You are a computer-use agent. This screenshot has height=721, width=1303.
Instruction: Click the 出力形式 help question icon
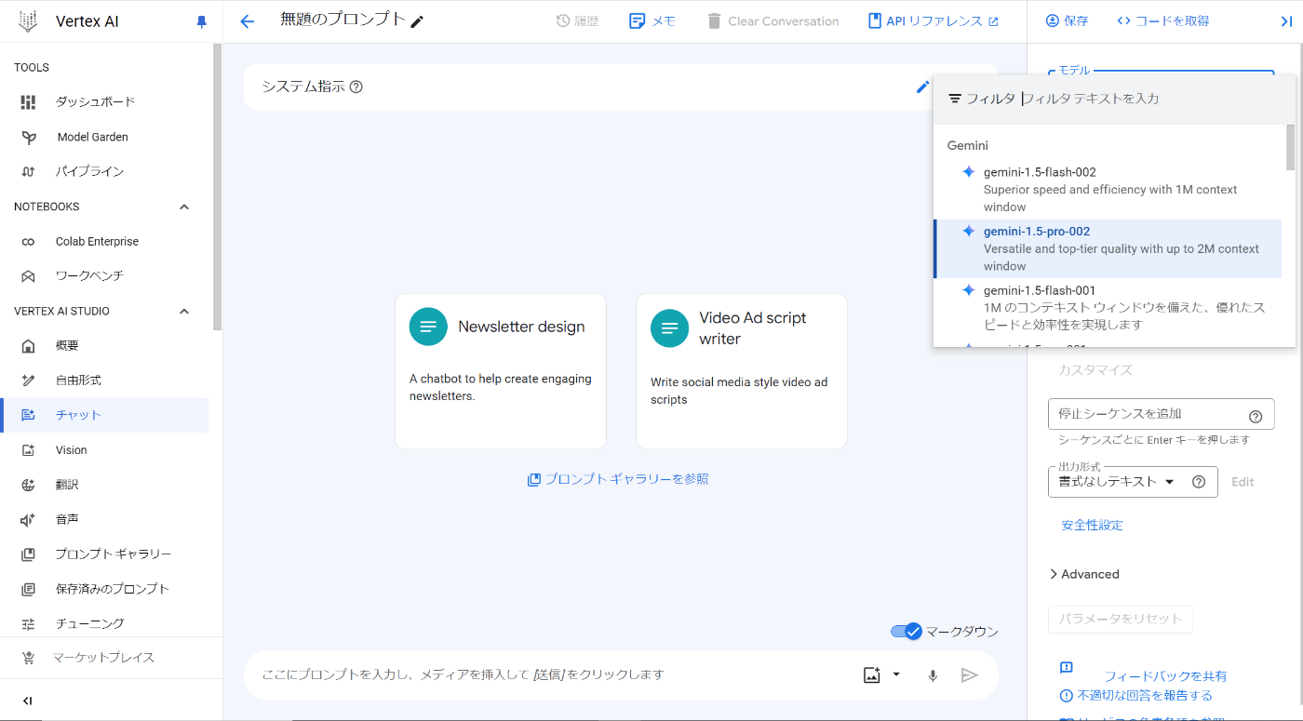pyautogui.click(x=1199, y=482)
